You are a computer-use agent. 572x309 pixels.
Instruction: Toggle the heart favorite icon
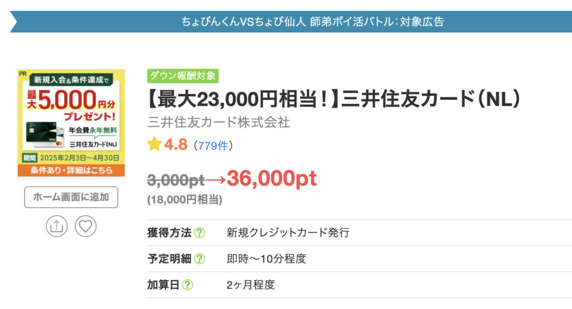pyautogui.click(x=85, y=226)
